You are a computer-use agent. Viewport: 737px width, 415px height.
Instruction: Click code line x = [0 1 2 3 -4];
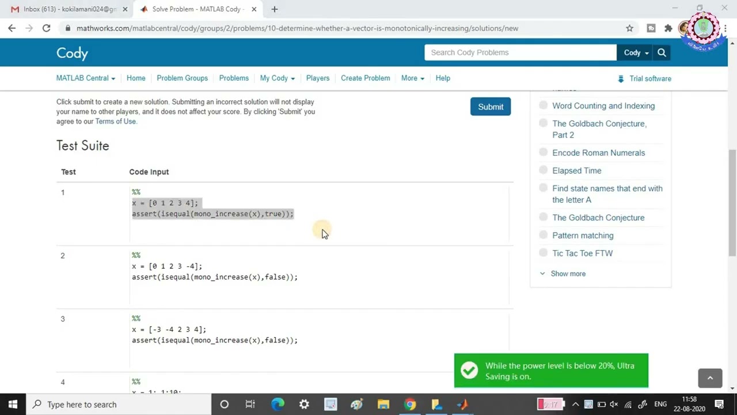[167, 266]
